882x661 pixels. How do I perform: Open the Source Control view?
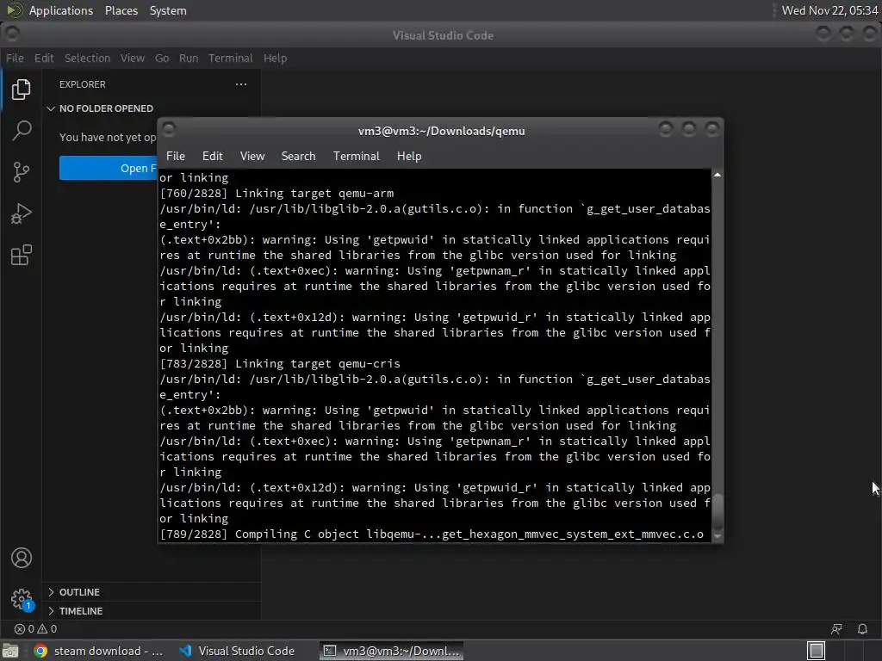[x=22, y=172]
